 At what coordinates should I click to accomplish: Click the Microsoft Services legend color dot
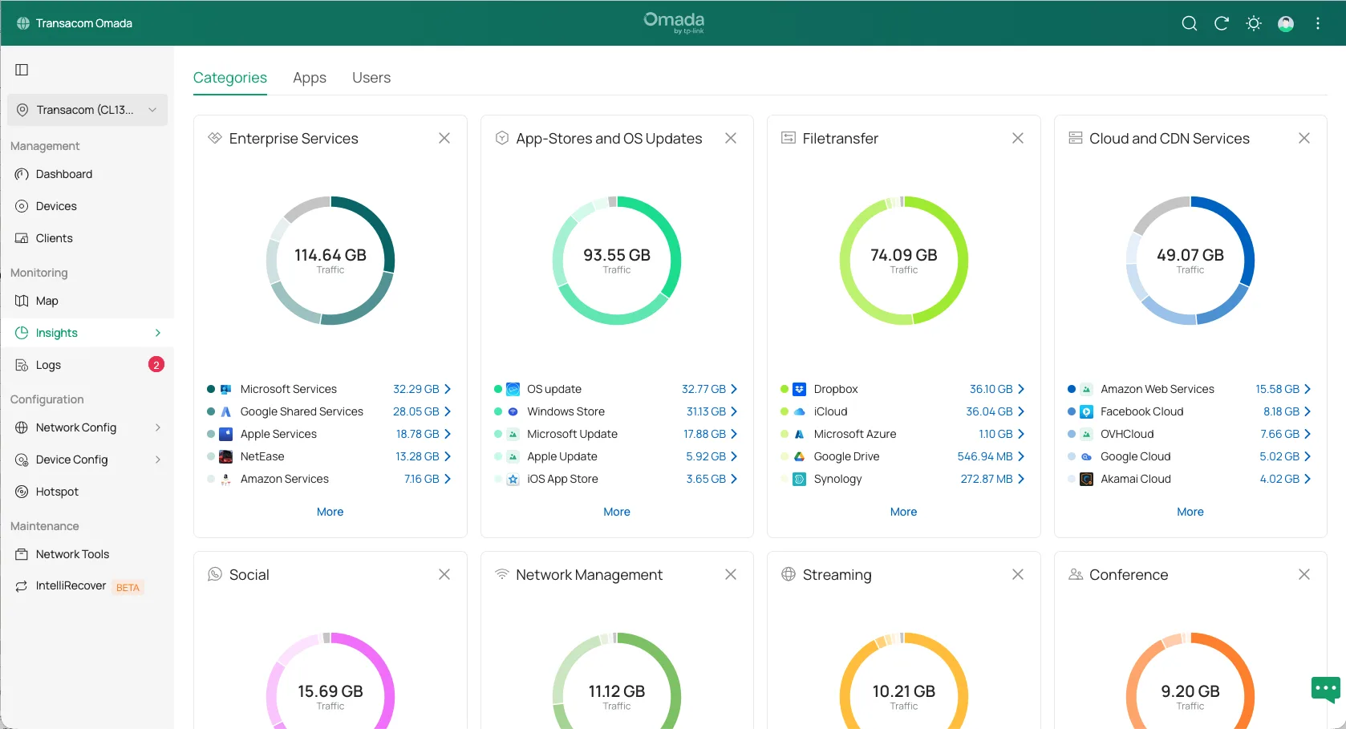point(211,389)
